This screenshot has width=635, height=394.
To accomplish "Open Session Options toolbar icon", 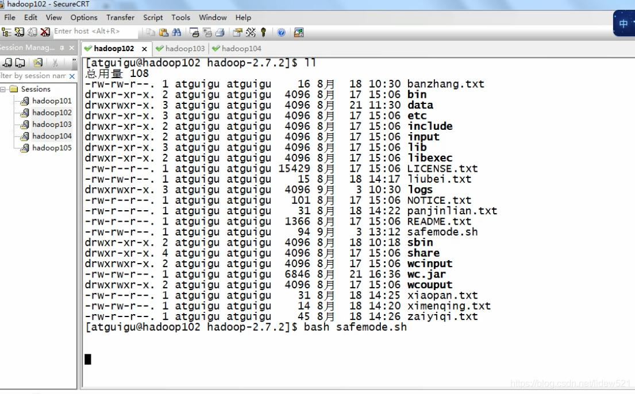I will [x=238, y=32].
